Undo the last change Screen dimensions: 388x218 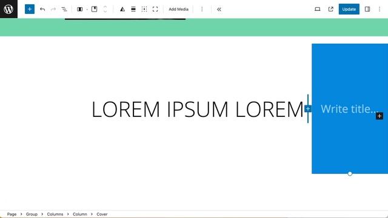(x=42, y=9)
